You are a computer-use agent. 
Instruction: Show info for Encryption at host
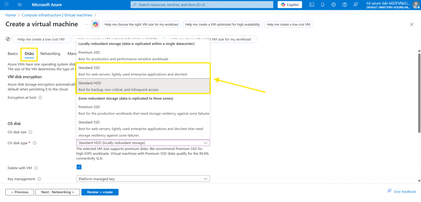point(40,98)
